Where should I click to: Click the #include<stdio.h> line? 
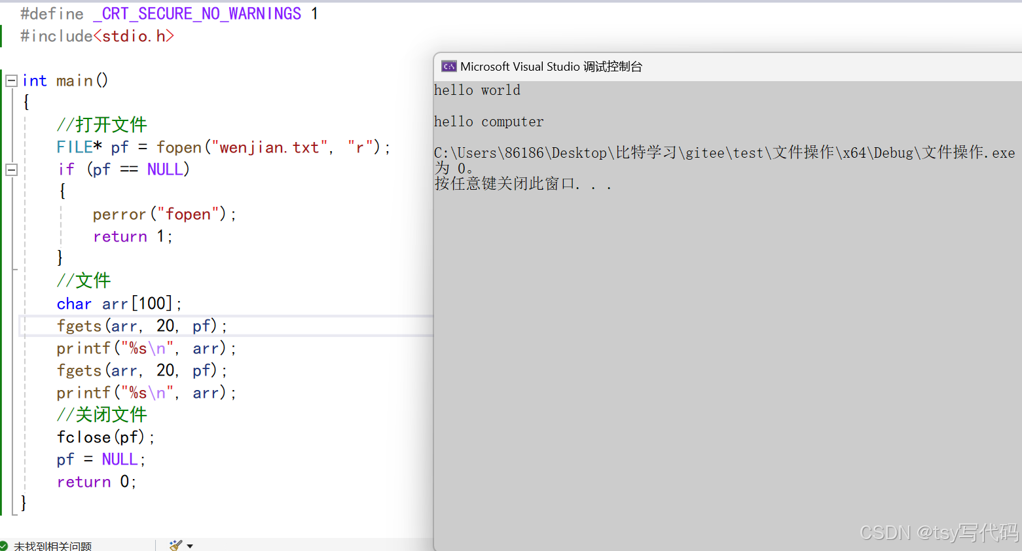tap(97, 36)
